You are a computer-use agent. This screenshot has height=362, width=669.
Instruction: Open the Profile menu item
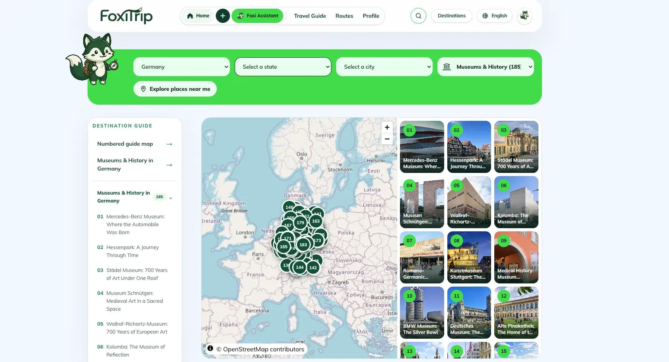(371, 16)
